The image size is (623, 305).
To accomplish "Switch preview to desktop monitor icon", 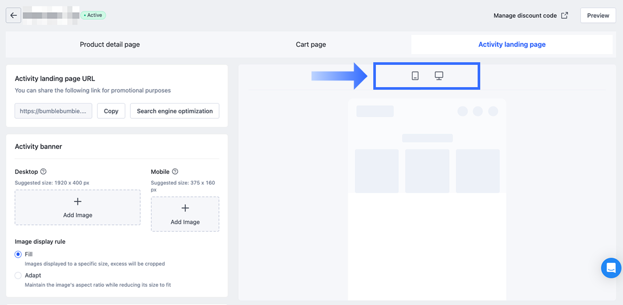I will coord(439,76).
